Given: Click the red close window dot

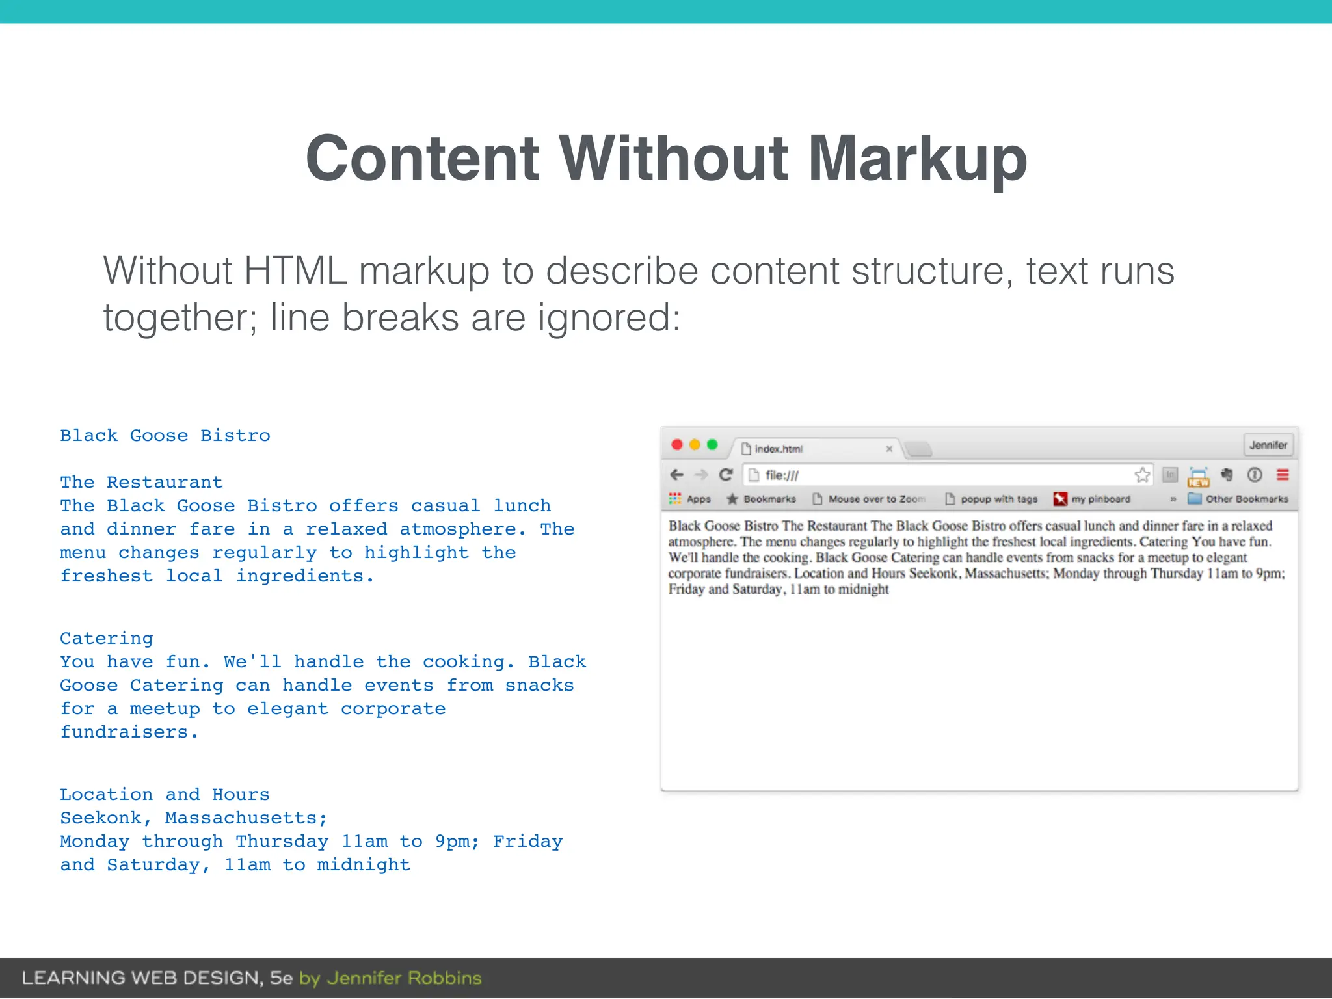Looking at the screenshot, I should (676, 444).
